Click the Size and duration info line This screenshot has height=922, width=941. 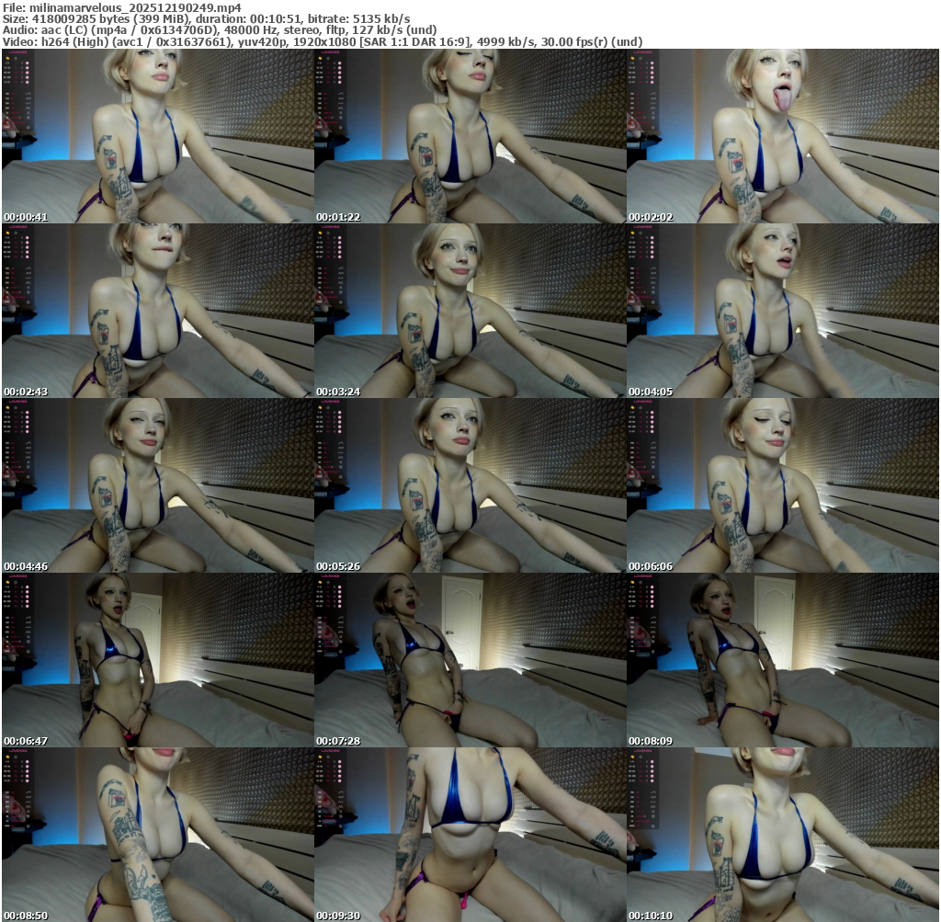click(x=206, y=18)
